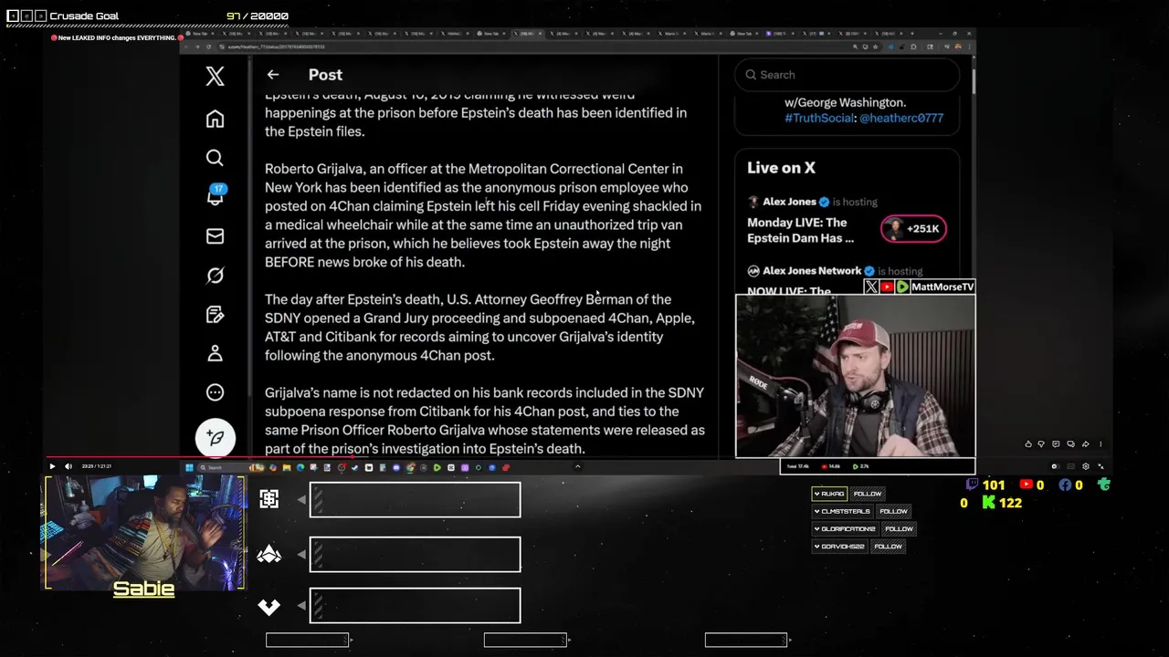Expand the GLORIFICATION12 entry chevron
The image size is (1169, 657).
(x=816, y=528)
